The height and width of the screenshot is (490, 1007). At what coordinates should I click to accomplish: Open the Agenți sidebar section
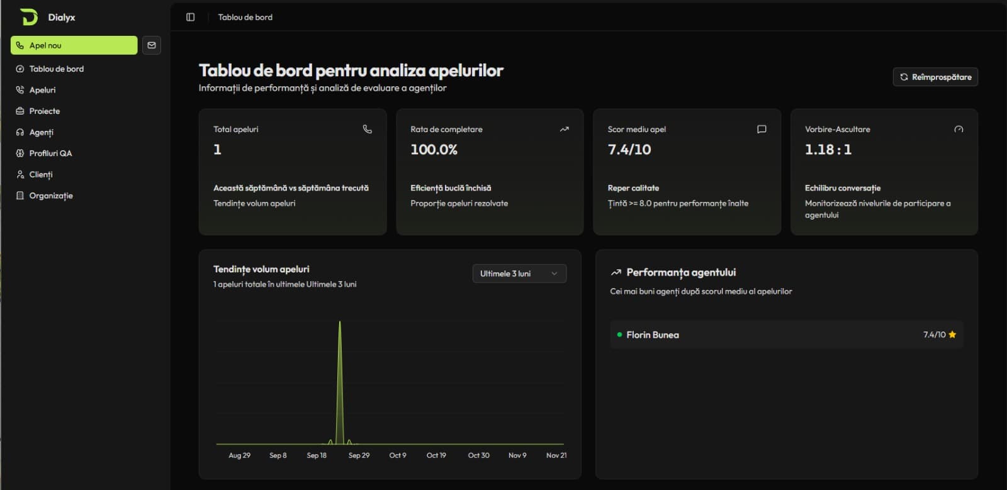41,132
